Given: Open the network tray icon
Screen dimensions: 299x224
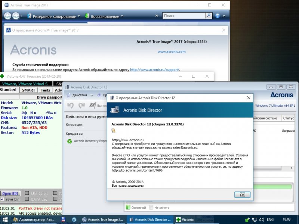Looking at the screenshot, I should pyautogui.click(x=255, y=220).
